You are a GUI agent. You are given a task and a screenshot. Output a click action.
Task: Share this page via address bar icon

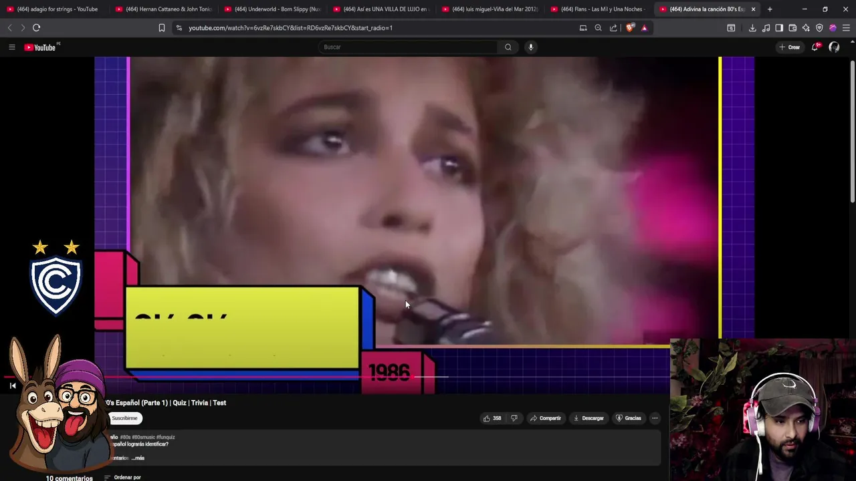(x=613, y=27)
